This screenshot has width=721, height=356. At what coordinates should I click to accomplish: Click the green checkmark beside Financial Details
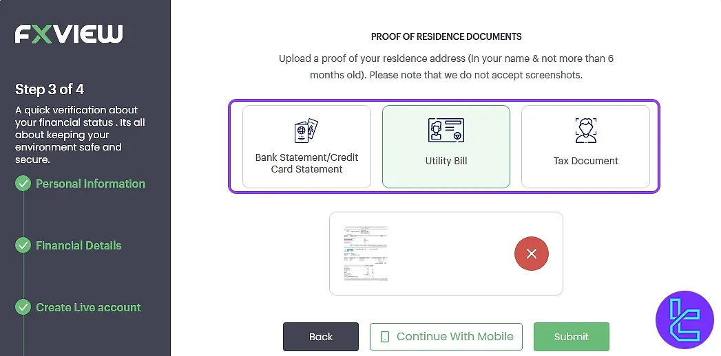click(x=23, y=245)
